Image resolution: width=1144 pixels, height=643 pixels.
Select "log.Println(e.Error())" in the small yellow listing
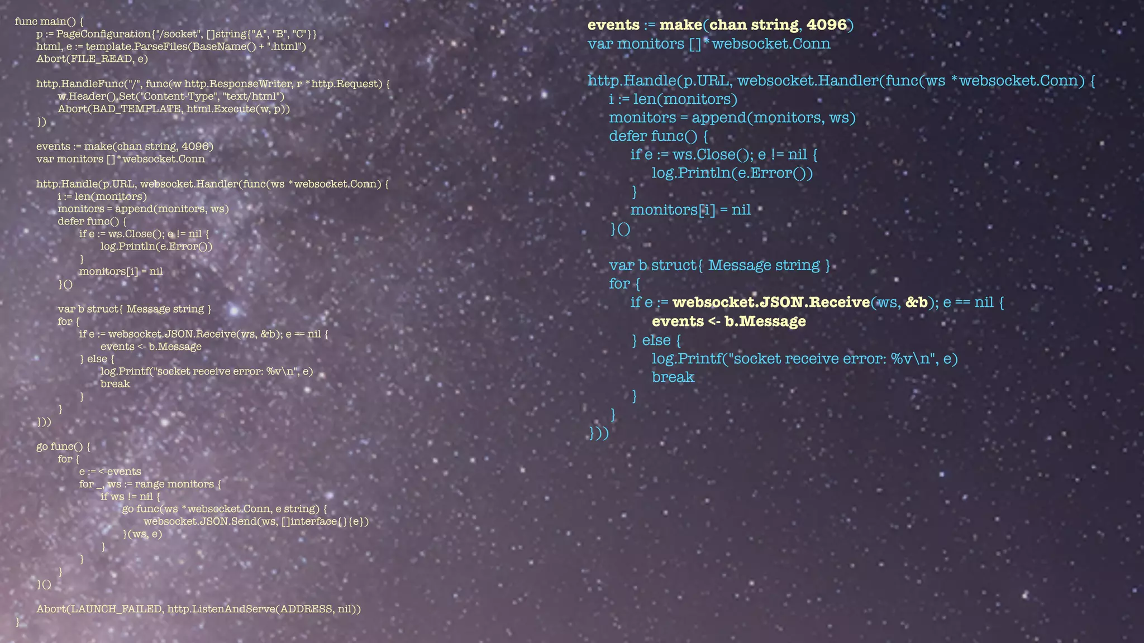(x=156, y=246)
